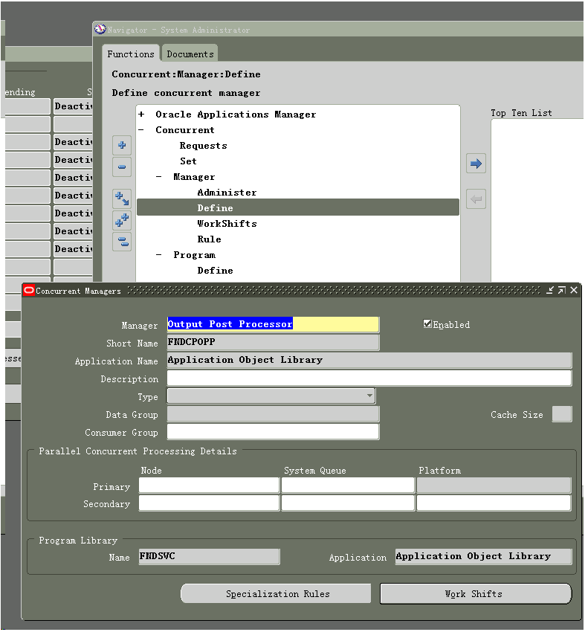Select the highlighted Define under Manager
585x632 pixels.
298,208
